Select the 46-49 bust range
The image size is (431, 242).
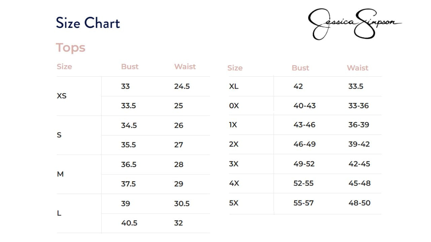click(x=304, y=144)
